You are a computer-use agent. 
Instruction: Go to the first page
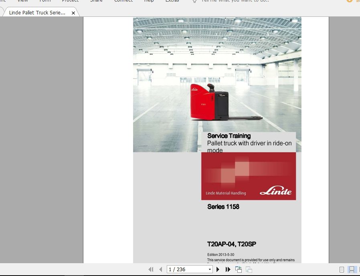tap(151, 269)
